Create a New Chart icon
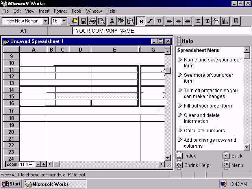The width and height of the screenshot is (252, 189). 225,21
